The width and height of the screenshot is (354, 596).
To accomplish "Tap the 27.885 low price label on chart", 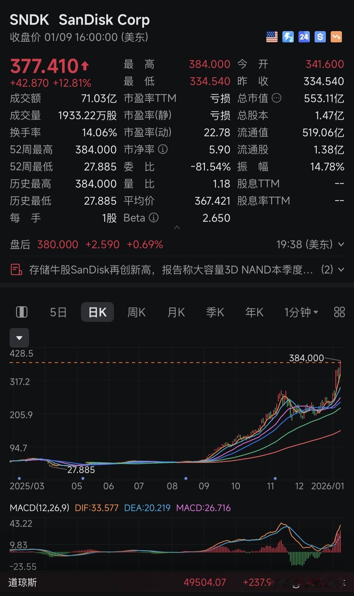I will (x=81, y=470).
